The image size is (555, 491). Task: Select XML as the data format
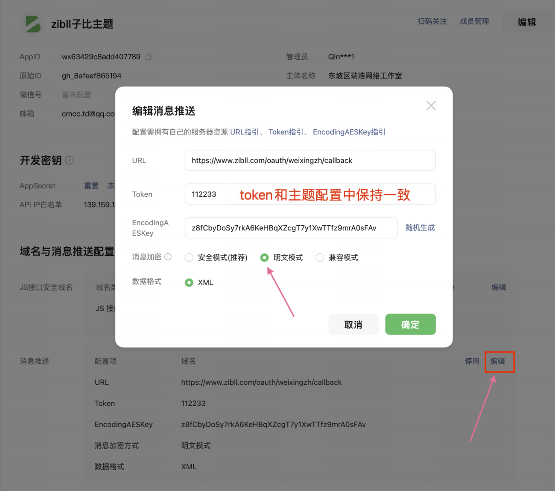tap(189, 282)
